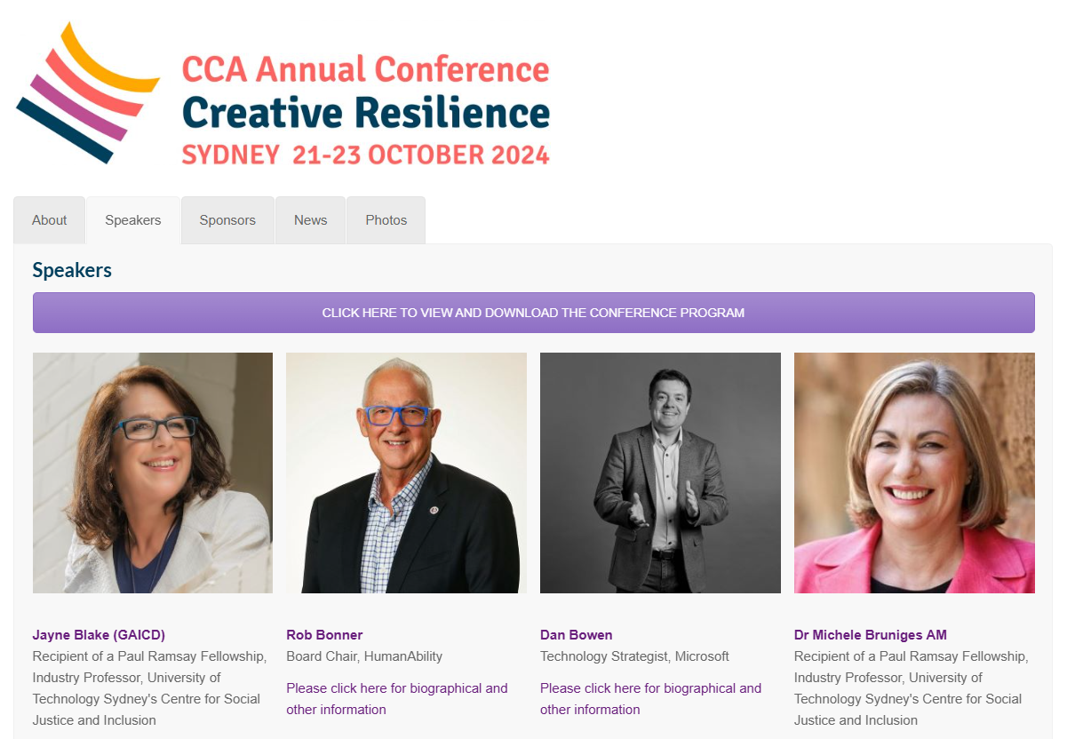Viewport: 1067px width, 739px height.
Task: Click the Jayne Blake (GAICD) name link
Action: click(x=99, y=635)
